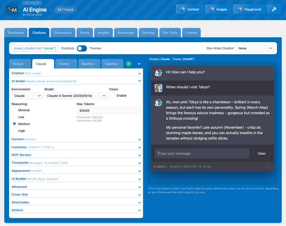Viewport: 286px width, 226px height.
Task: Expand the events log arrow button
Action: click(268, 167)
